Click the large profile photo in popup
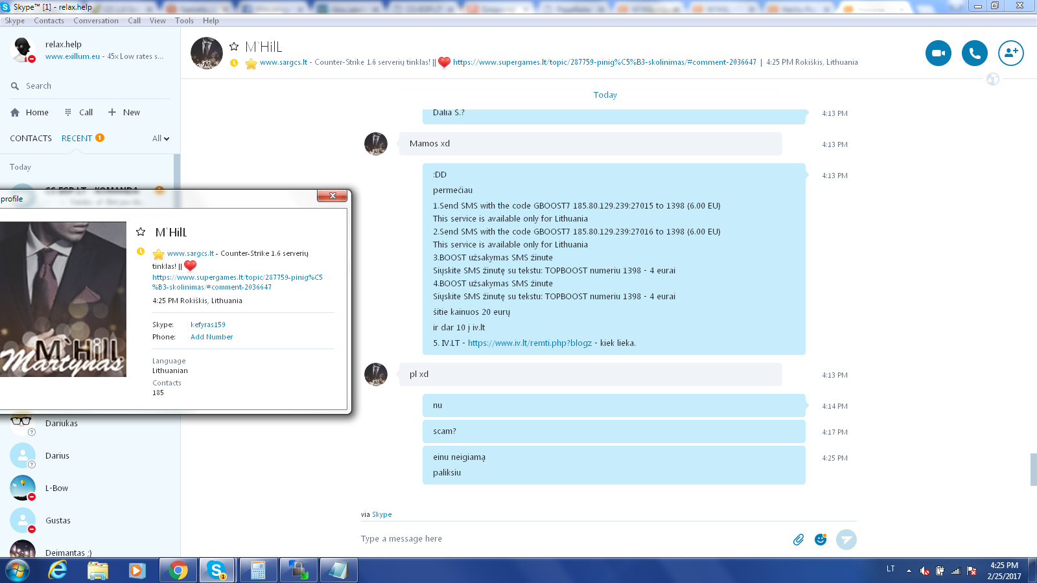Screen dimensions: 1037x583 pos(63,299)
